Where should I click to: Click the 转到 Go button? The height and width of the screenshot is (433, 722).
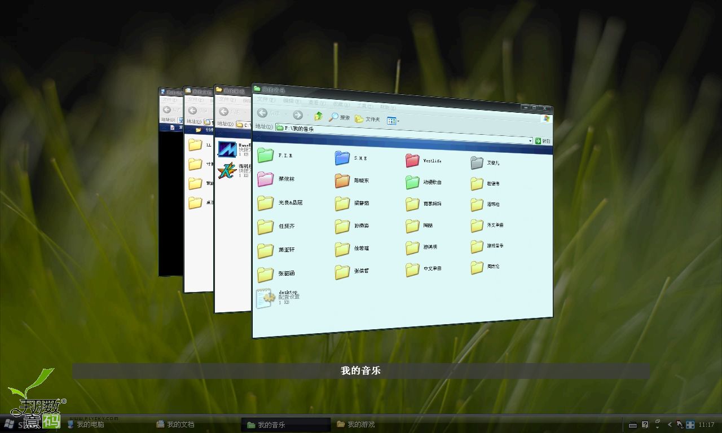(543, 141)
